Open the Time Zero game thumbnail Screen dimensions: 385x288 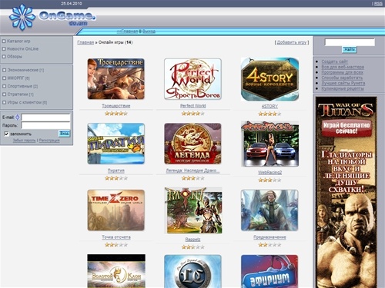[x=116, y=210]
